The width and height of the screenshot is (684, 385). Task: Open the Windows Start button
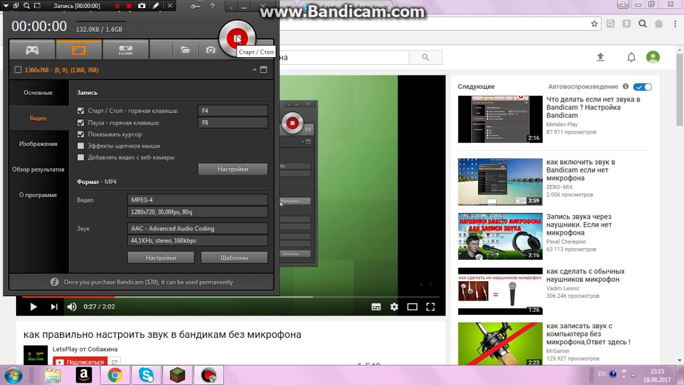tap(13, 375)
